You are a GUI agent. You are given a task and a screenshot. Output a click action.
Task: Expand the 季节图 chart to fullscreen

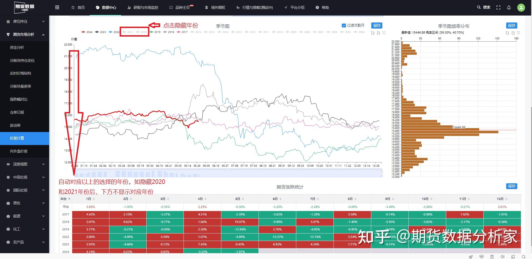coord(384,33)
